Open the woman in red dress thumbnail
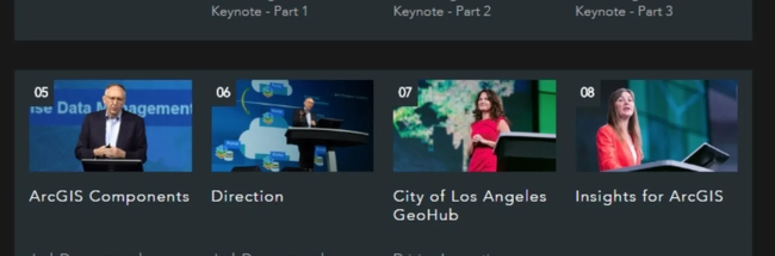Screen dimensions: 775x256 [x=474, y=126]
